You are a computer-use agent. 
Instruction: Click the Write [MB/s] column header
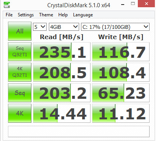(121, 37)
